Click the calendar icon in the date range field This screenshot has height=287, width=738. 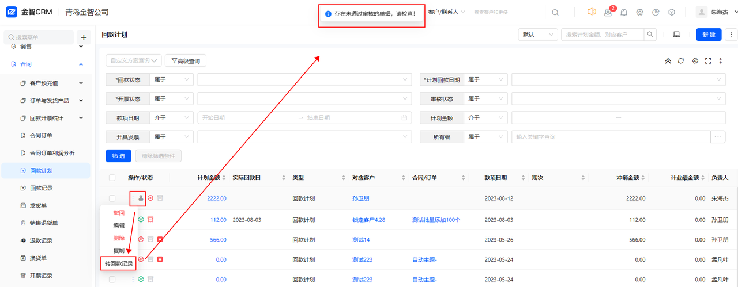[404, 117]
